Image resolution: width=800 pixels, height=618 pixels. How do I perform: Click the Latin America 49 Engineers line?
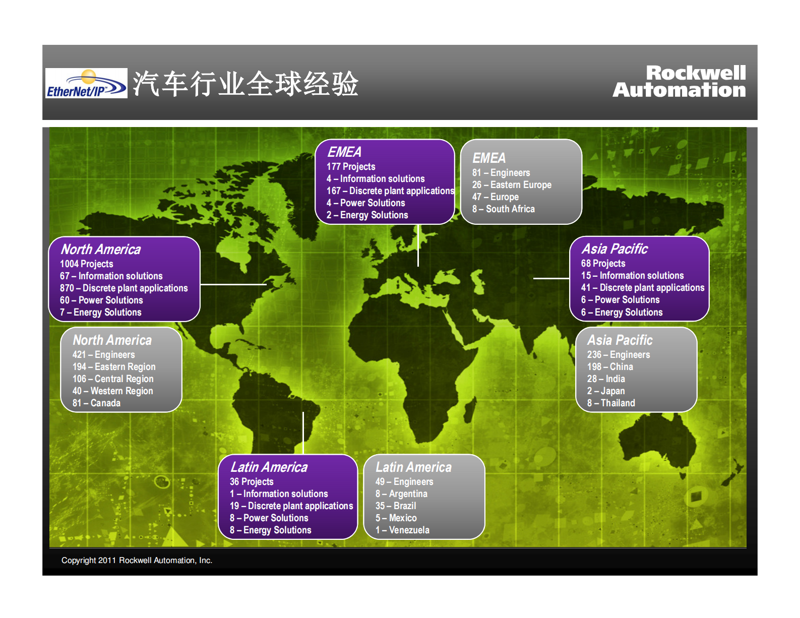click(404, 482)
